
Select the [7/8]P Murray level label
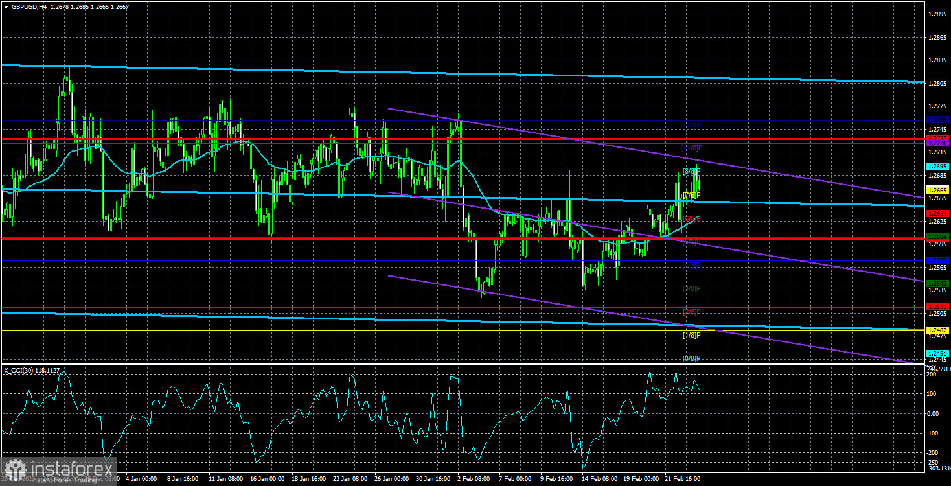pos(691,195)
